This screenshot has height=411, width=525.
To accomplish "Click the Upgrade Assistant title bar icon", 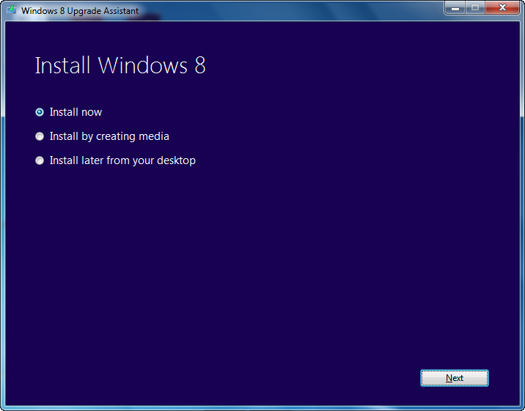I will (x=12, y=10).
